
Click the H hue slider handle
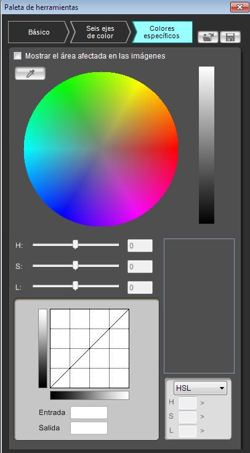[75, 245]
